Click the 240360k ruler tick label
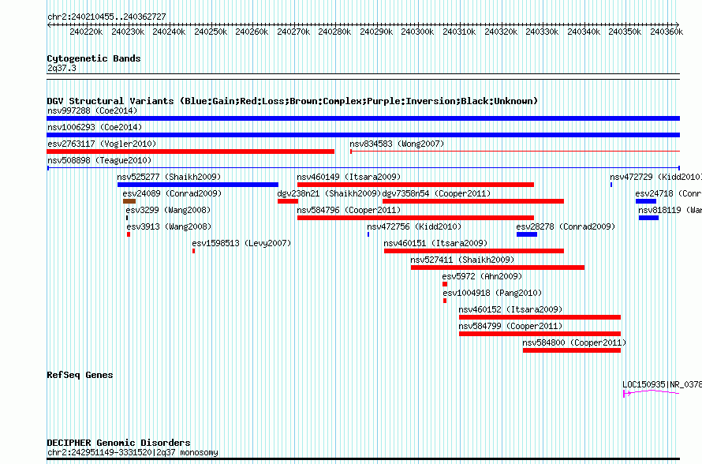 tap(667, 32)
